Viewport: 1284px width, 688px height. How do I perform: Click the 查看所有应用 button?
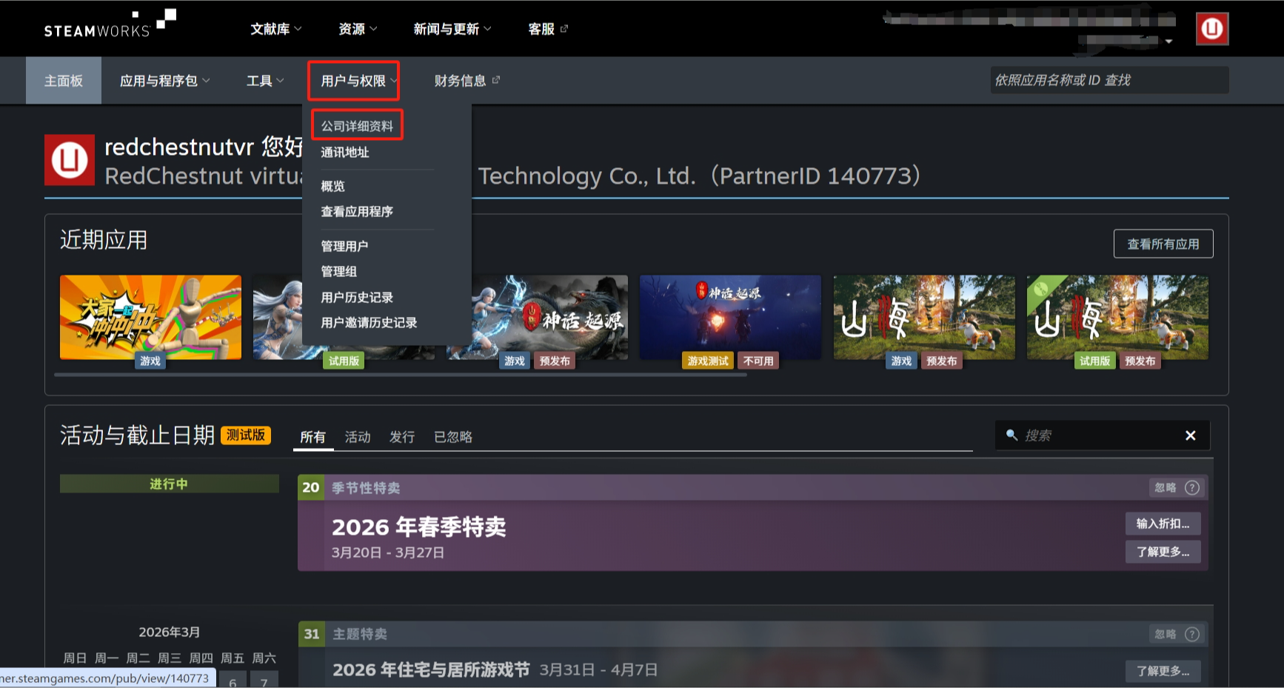[1163, 243]
